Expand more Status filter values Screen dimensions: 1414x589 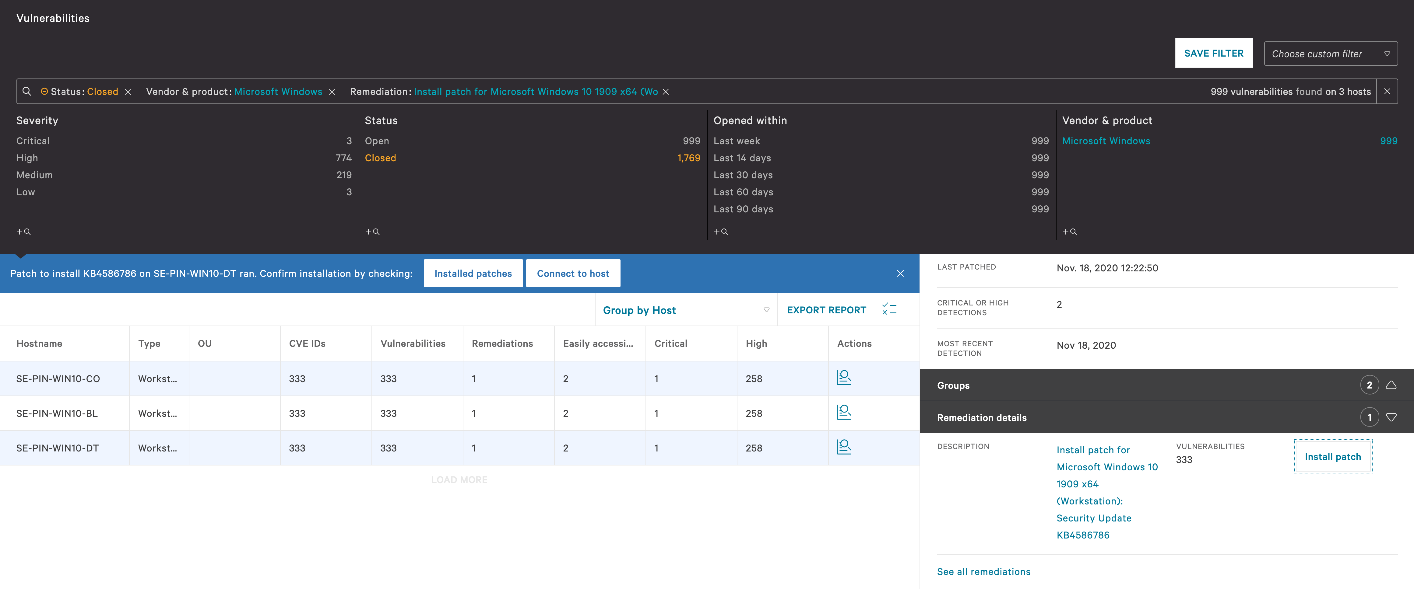(x=373, y=232)
